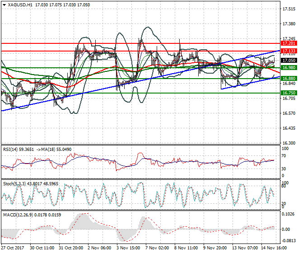298x253 pixels.
Task: Click the 14 Nov 16:00 time axis label
Action: (x=274, y=248)
